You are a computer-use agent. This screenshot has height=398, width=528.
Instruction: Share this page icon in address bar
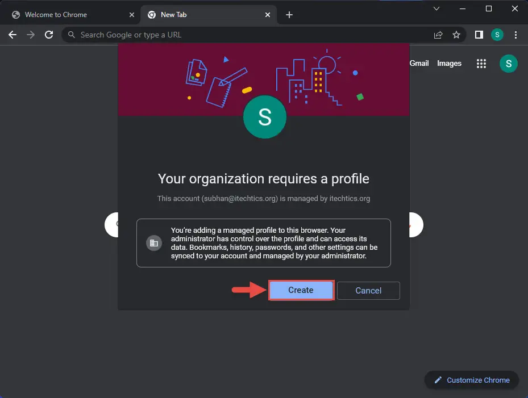pyautogui.click(x=438, y=35)
